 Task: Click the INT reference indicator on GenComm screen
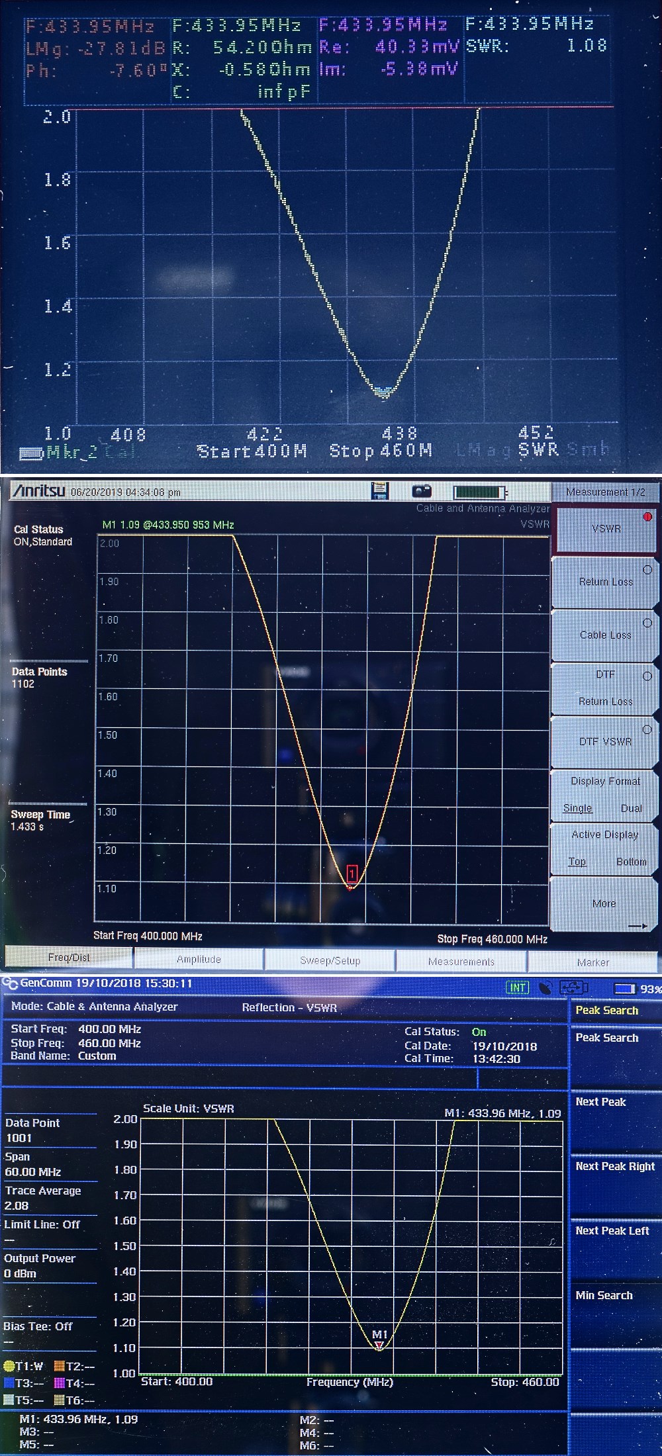pos(518,988)
